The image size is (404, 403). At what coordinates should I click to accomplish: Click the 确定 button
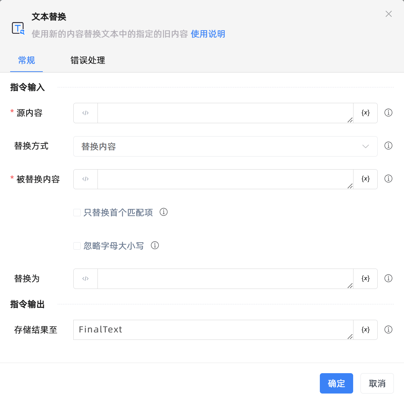336,383
